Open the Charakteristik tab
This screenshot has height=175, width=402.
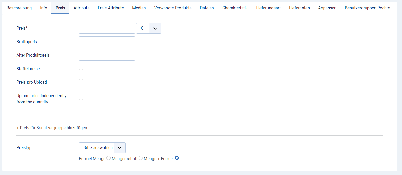pos(235,8)
